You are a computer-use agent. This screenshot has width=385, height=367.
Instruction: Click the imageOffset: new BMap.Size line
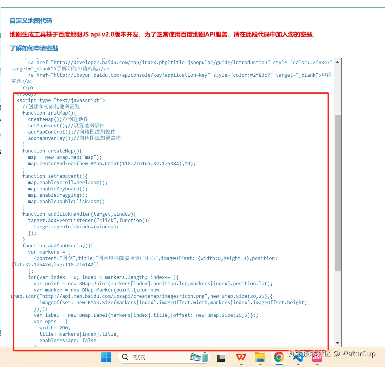point(173,302)
